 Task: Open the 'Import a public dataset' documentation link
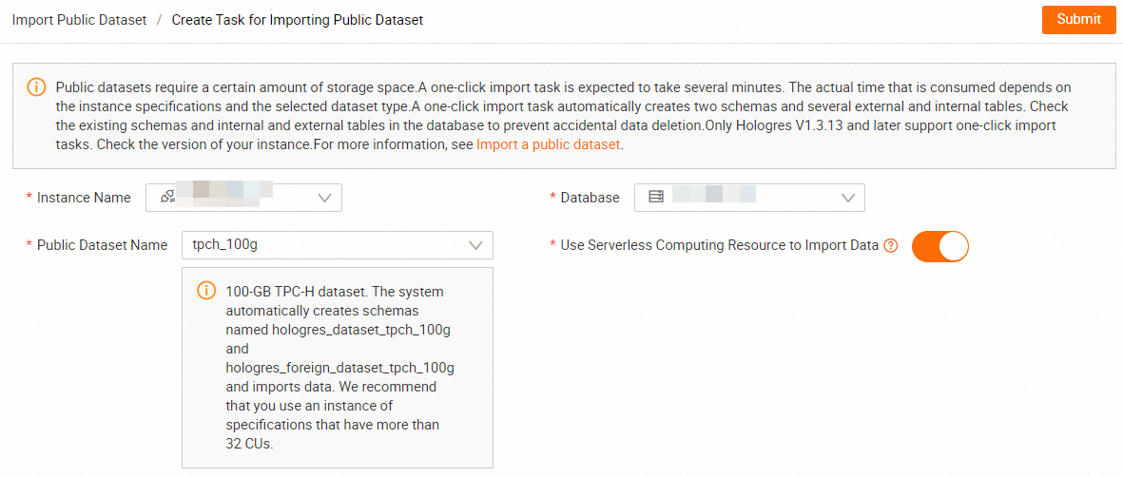[x=549, y=145]
